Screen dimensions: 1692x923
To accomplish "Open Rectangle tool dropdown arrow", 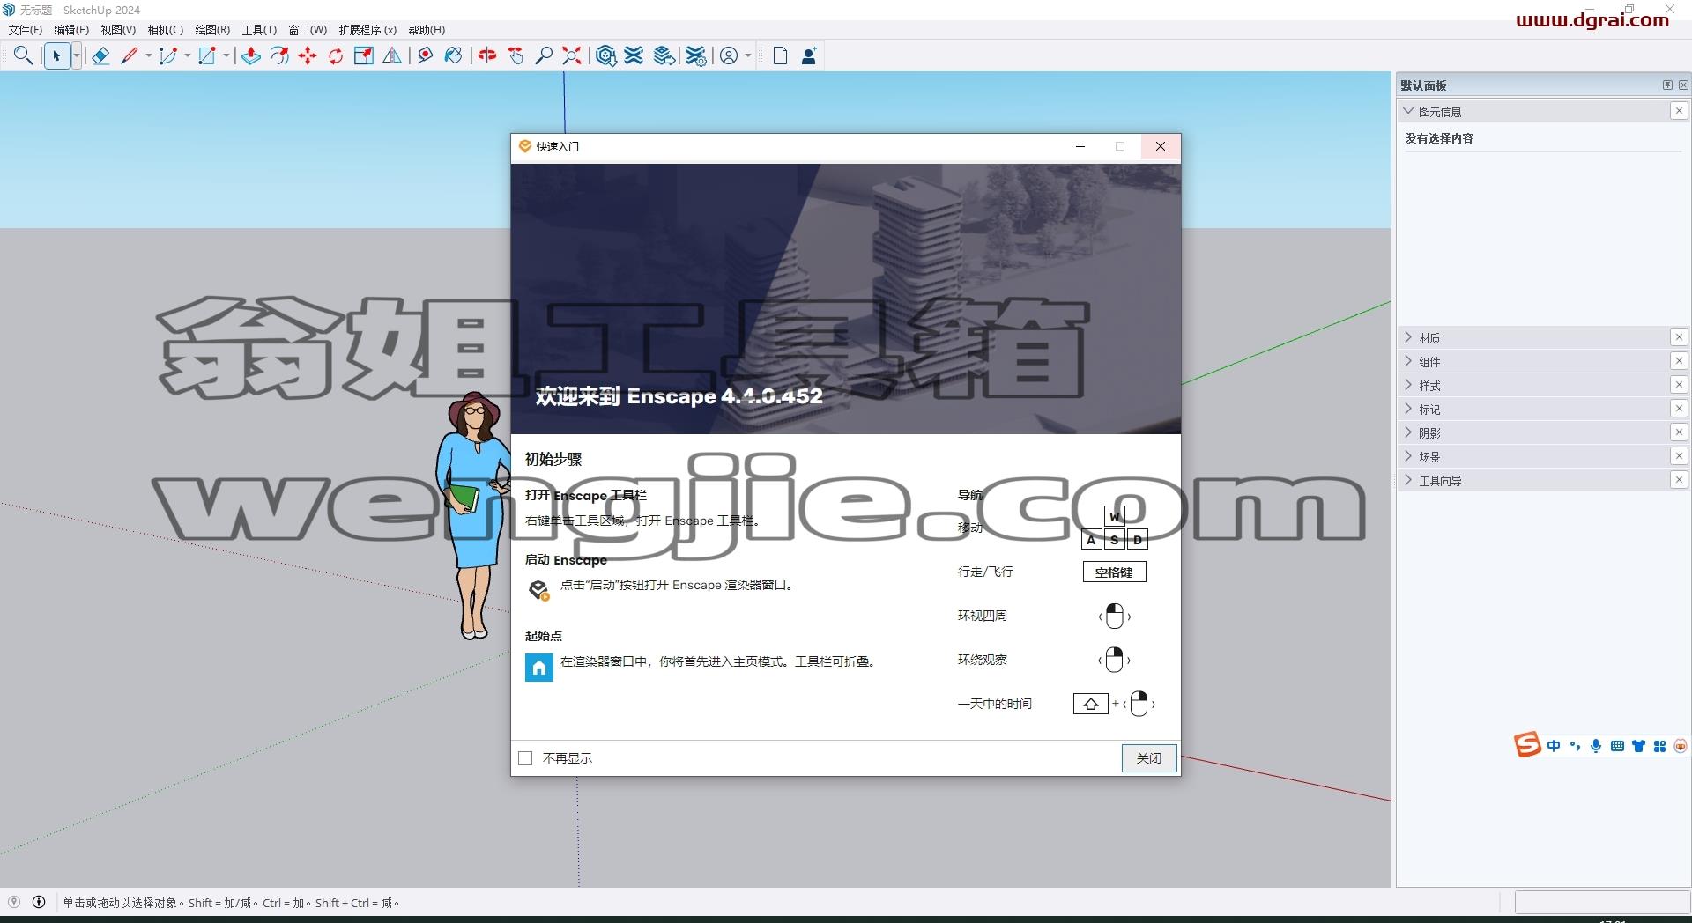I will [x=226, y=56].
